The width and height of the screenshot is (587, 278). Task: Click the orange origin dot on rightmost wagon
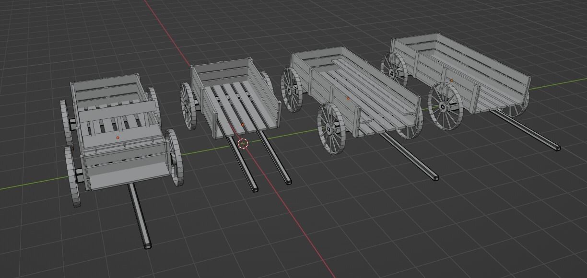point(451,80)
